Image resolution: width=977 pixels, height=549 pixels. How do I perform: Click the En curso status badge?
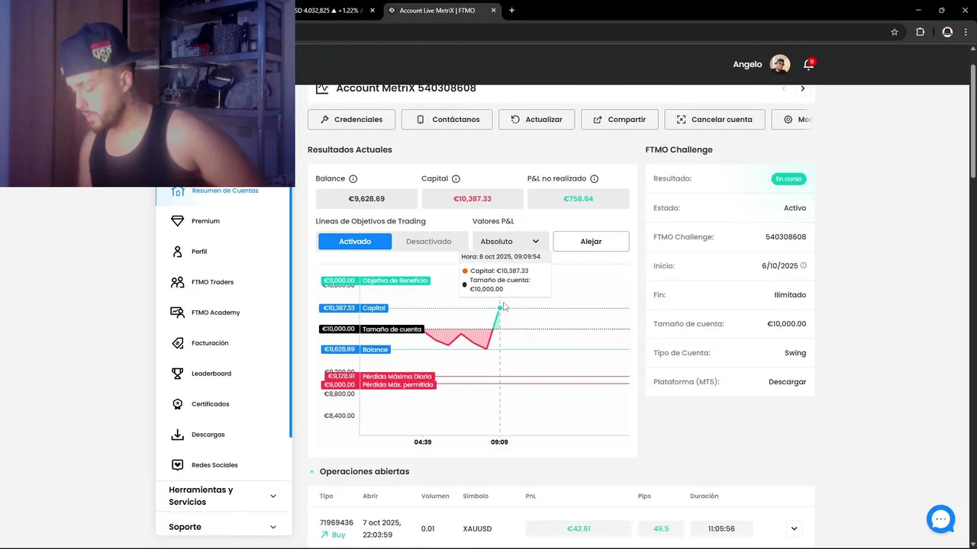(788, 179)
